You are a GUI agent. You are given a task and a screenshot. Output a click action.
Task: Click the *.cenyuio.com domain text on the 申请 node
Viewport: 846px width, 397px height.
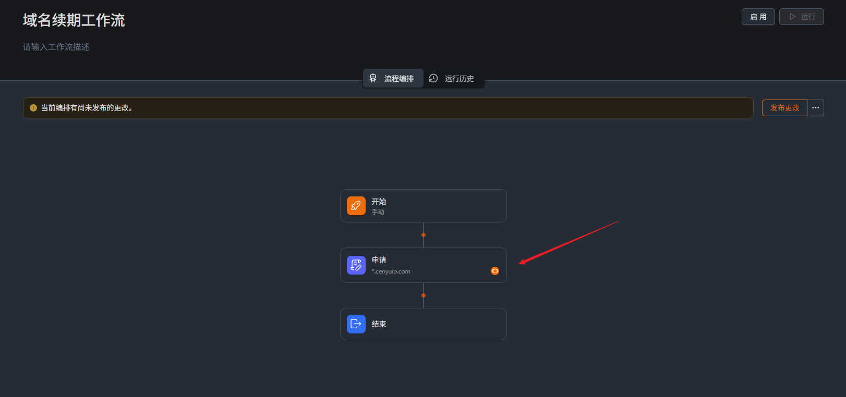(x=391, y=271)
